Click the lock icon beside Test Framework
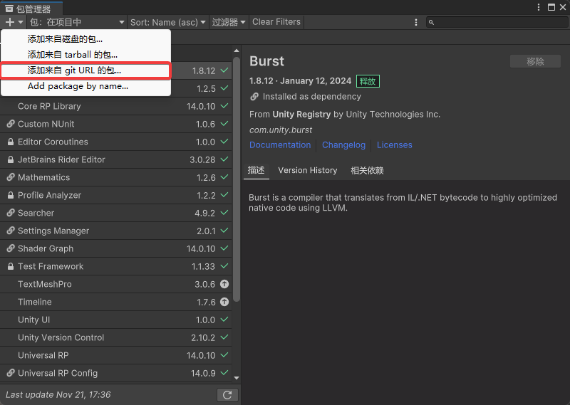570x405 pixels. pos(11,266)
